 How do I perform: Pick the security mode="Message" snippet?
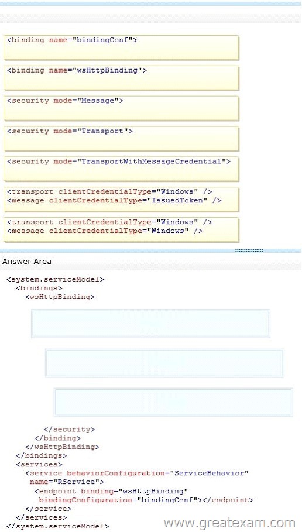(121, 108)
